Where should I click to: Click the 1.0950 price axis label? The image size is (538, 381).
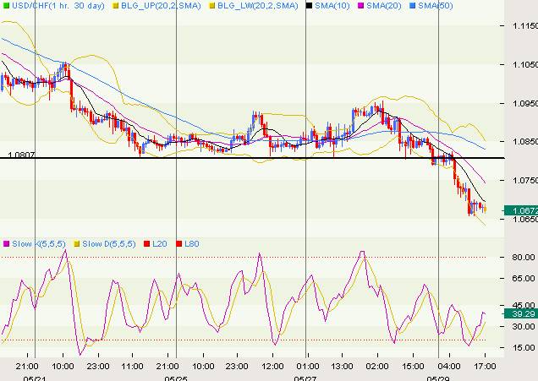click(525, 103)
